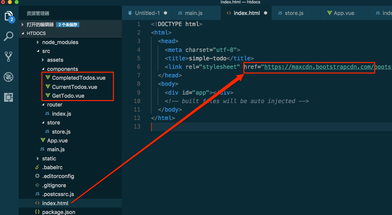Expand the static folder
The image size is (392, 215).
(x=38, y=158)
